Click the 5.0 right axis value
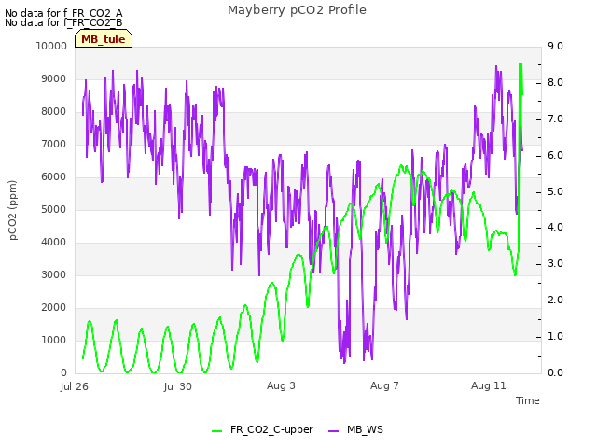Screen dimensions: 597x448 tap(555, 191)
